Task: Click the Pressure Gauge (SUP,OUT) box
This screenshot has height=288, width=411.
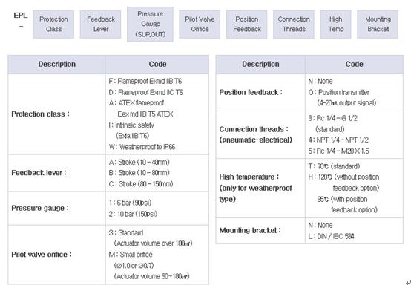Action: pyautogui.click(x=150, y=24)
